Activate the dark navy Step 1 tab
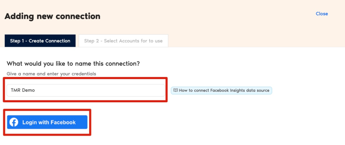This screenshot has width=345, height=145. 40,41
